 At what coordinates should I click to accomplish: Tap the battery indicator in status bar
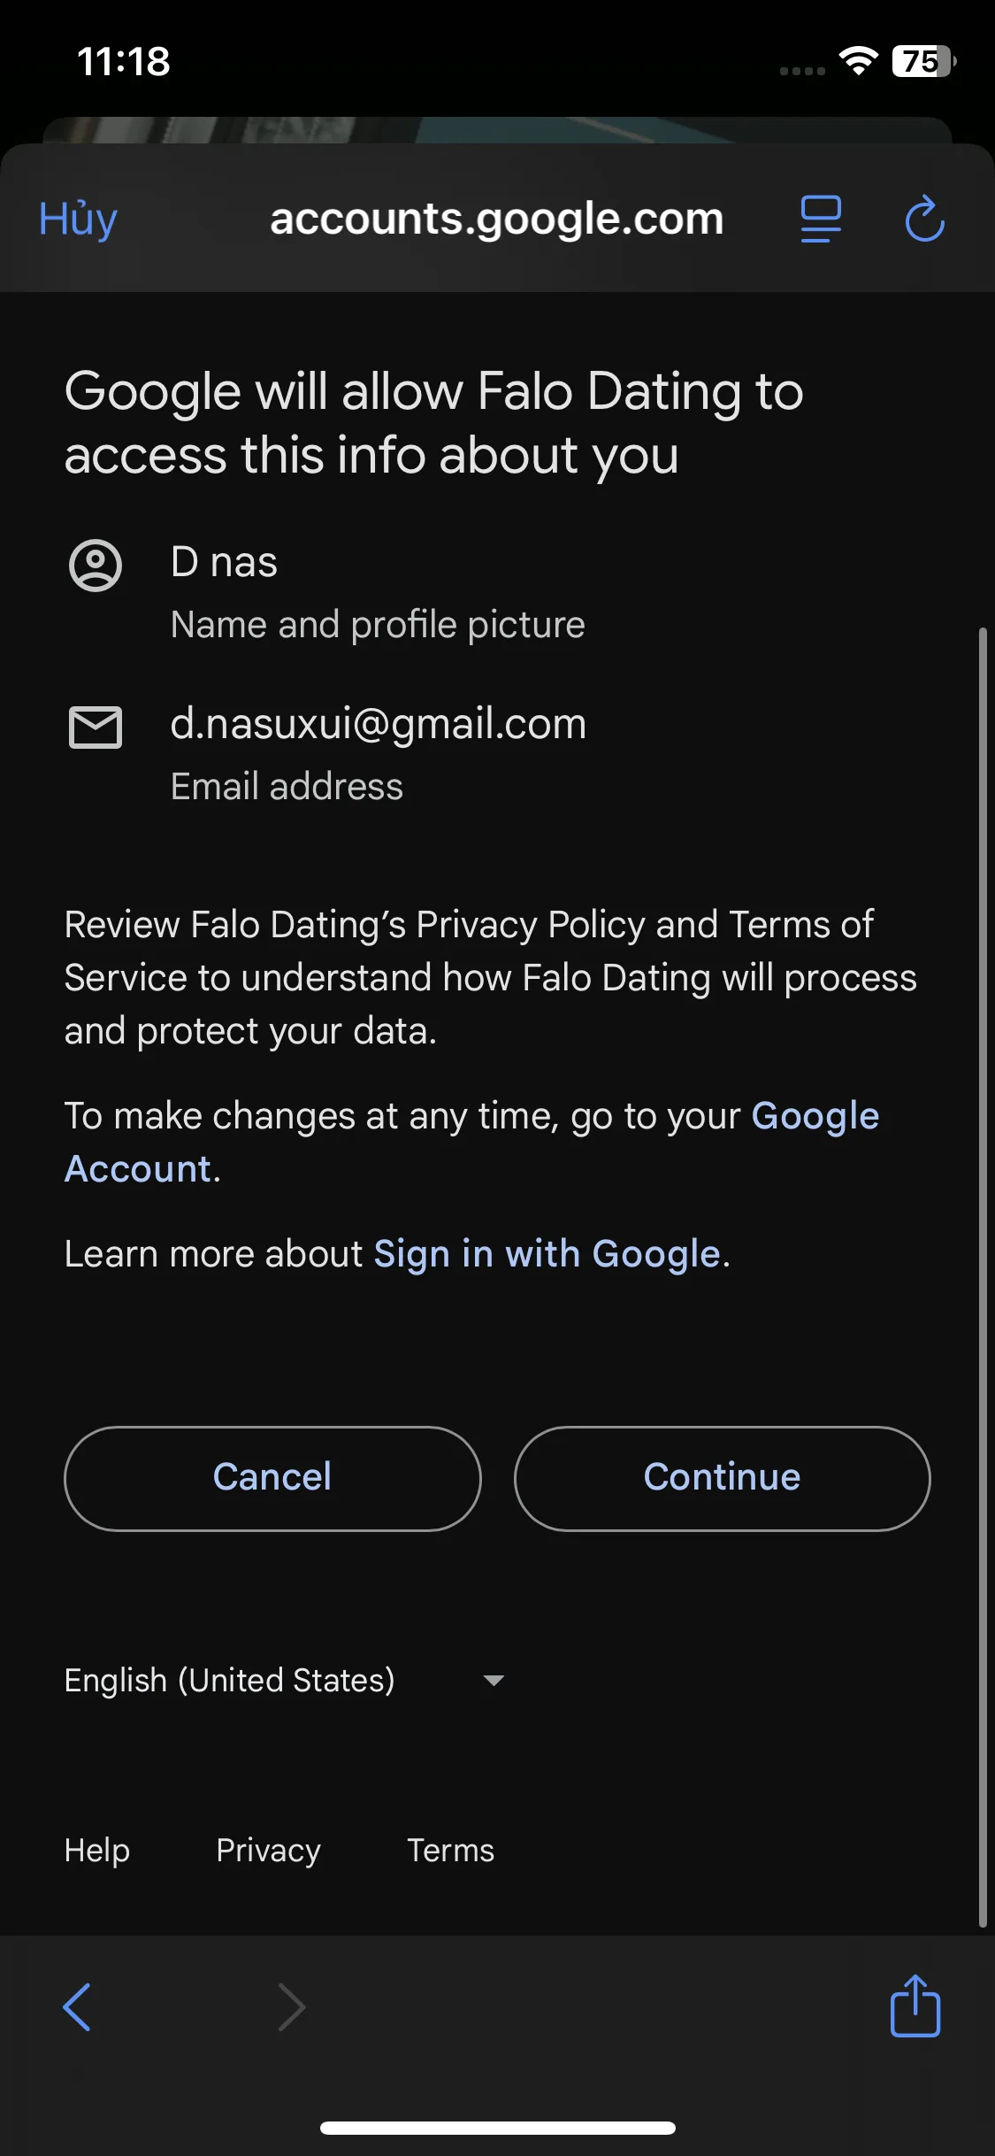(923, 61)
